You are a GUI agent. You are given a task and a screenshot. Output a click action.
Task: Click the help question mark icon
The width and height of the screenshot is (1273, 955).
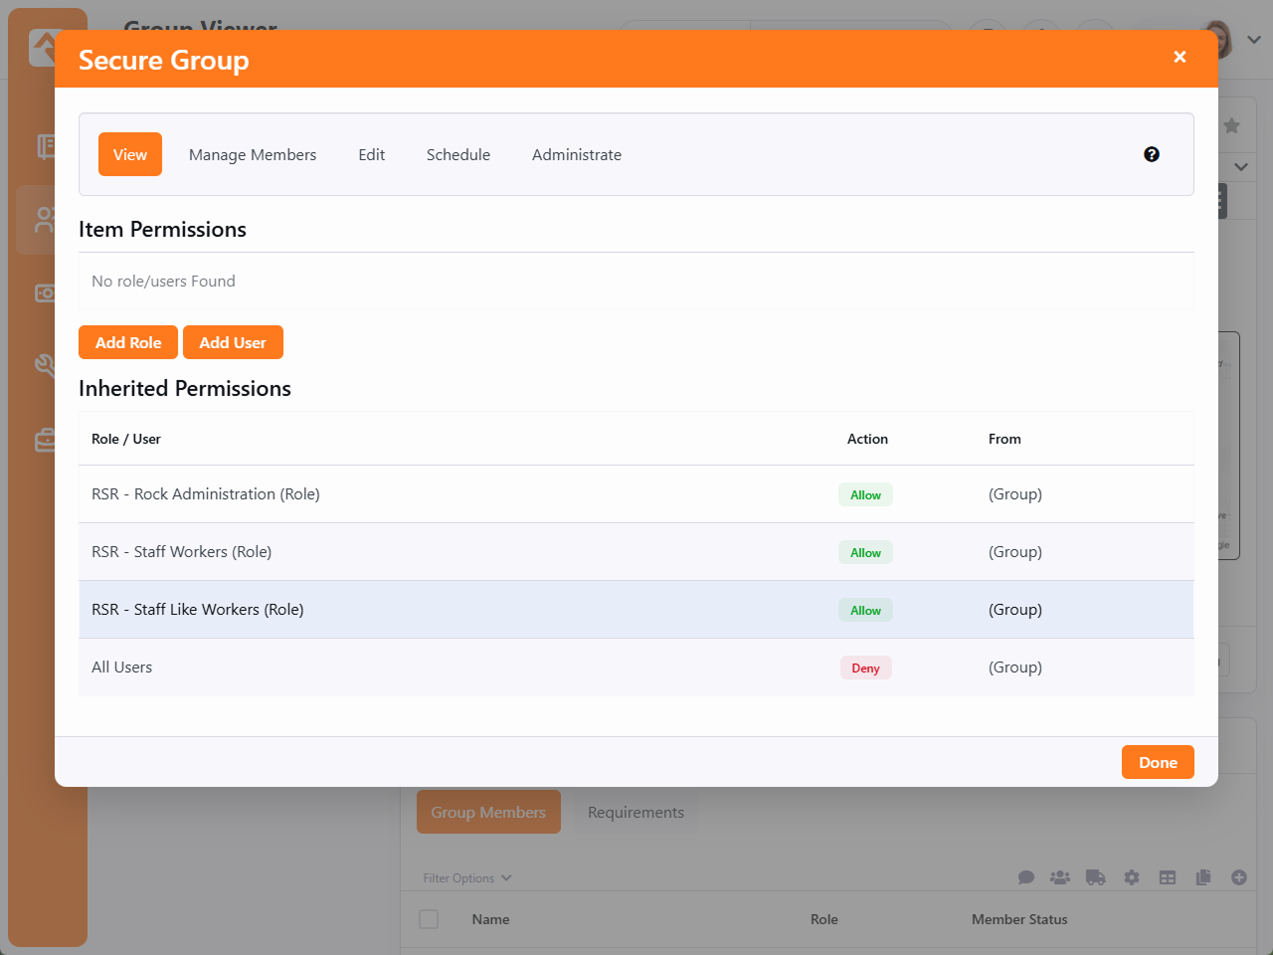click(x=1152, y=154)
